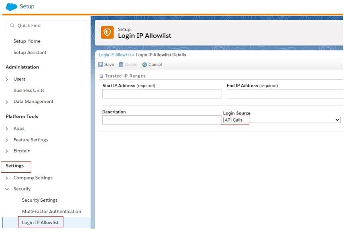Click the Save floppy disk icon
Screen dimensions: 344x233
point(101,65)
